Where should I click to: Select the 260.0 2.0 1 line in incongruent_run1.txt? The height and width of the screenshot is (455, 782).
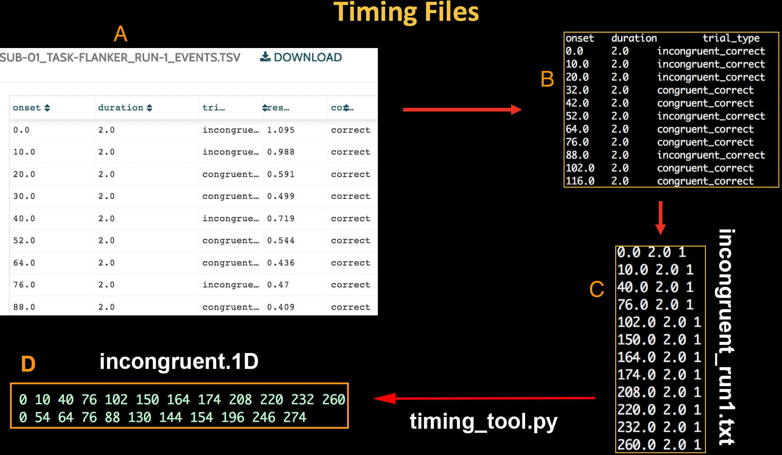[659, 445]
